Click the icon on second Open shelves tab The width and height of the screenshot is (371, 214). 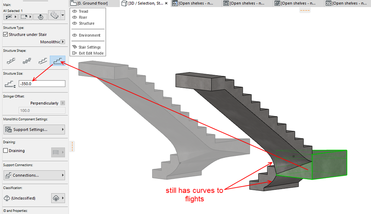click(226, 3)
